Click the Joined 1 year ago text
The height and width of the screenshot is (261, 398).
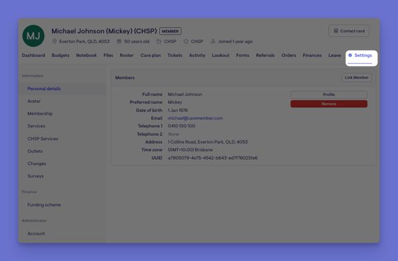pyautogui.click(x=235, y=41)
